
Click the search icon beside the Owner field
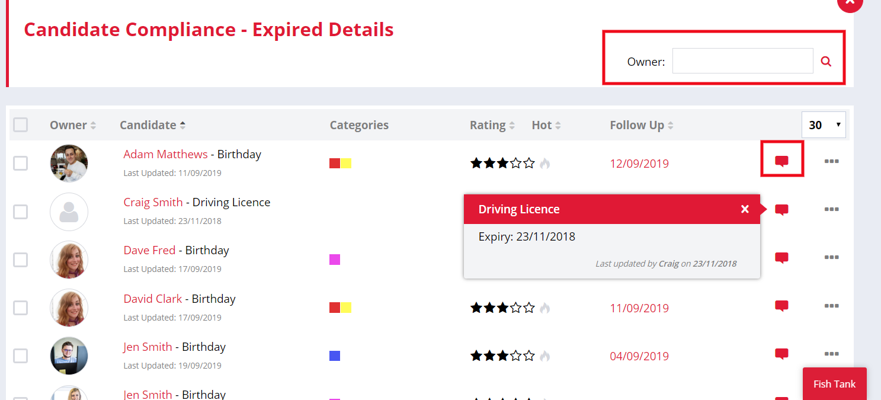(x=826, y=61)
